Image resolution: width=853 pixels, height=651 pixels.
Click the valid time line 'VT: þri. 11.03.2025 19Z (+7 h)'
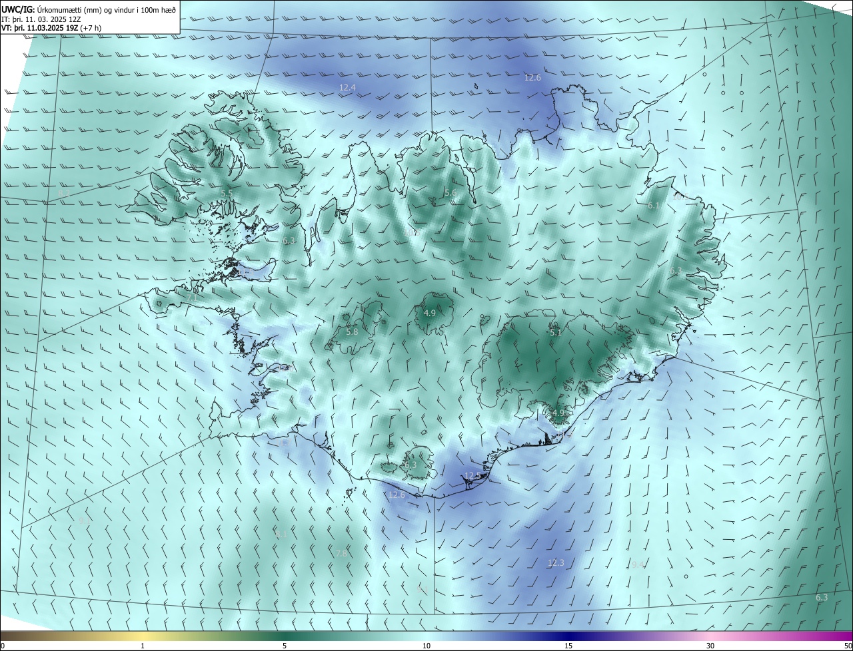(51, 28)
